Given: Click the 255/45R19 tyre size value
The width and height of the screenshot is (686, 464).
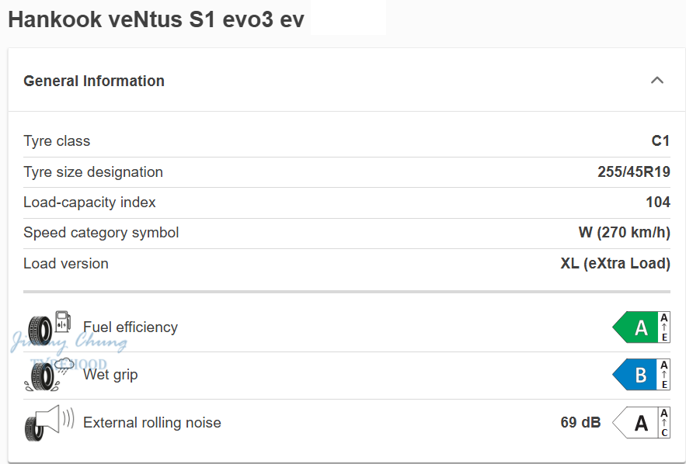Looking at the screenshot, I should [x=633, y=172].
